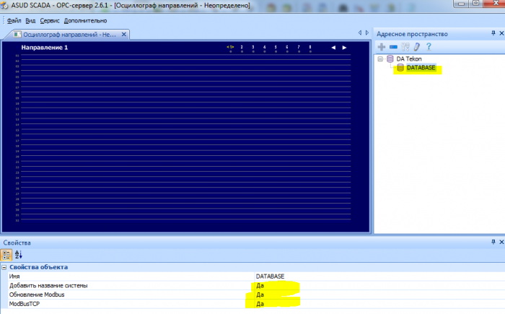Select the DATABASE tree item
Image resolution: width=505 pixels, height=314 pixels.
click(x=421, y=68)
